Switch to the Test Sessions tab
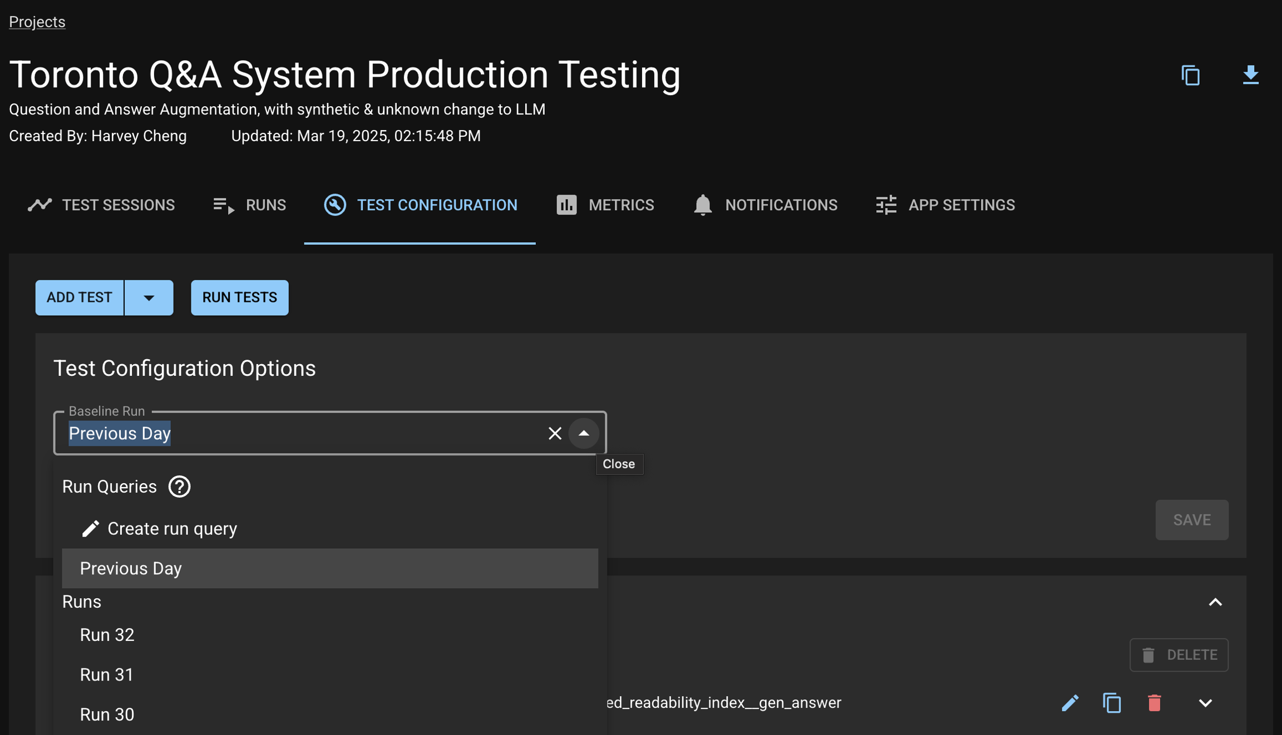Viewport: 1282px width, 735px height. (101, 205)
